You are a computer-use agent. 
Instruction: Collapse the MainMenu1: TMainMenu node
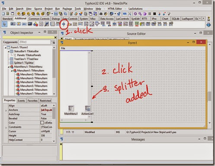tap(9, 67)
